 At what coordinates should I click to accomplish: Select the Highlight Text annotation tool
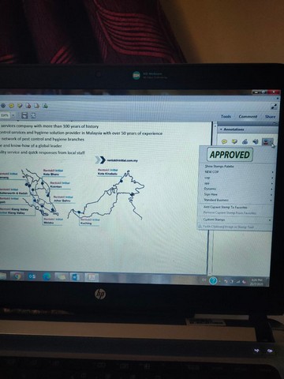click(x=234, y=141)
